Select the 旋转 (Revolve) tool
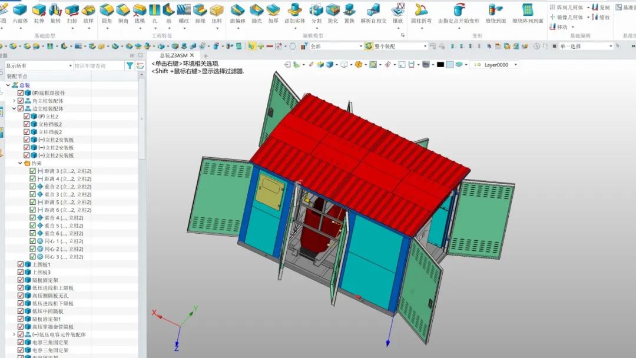Viewport: 636px width, 358px height. 55,11
